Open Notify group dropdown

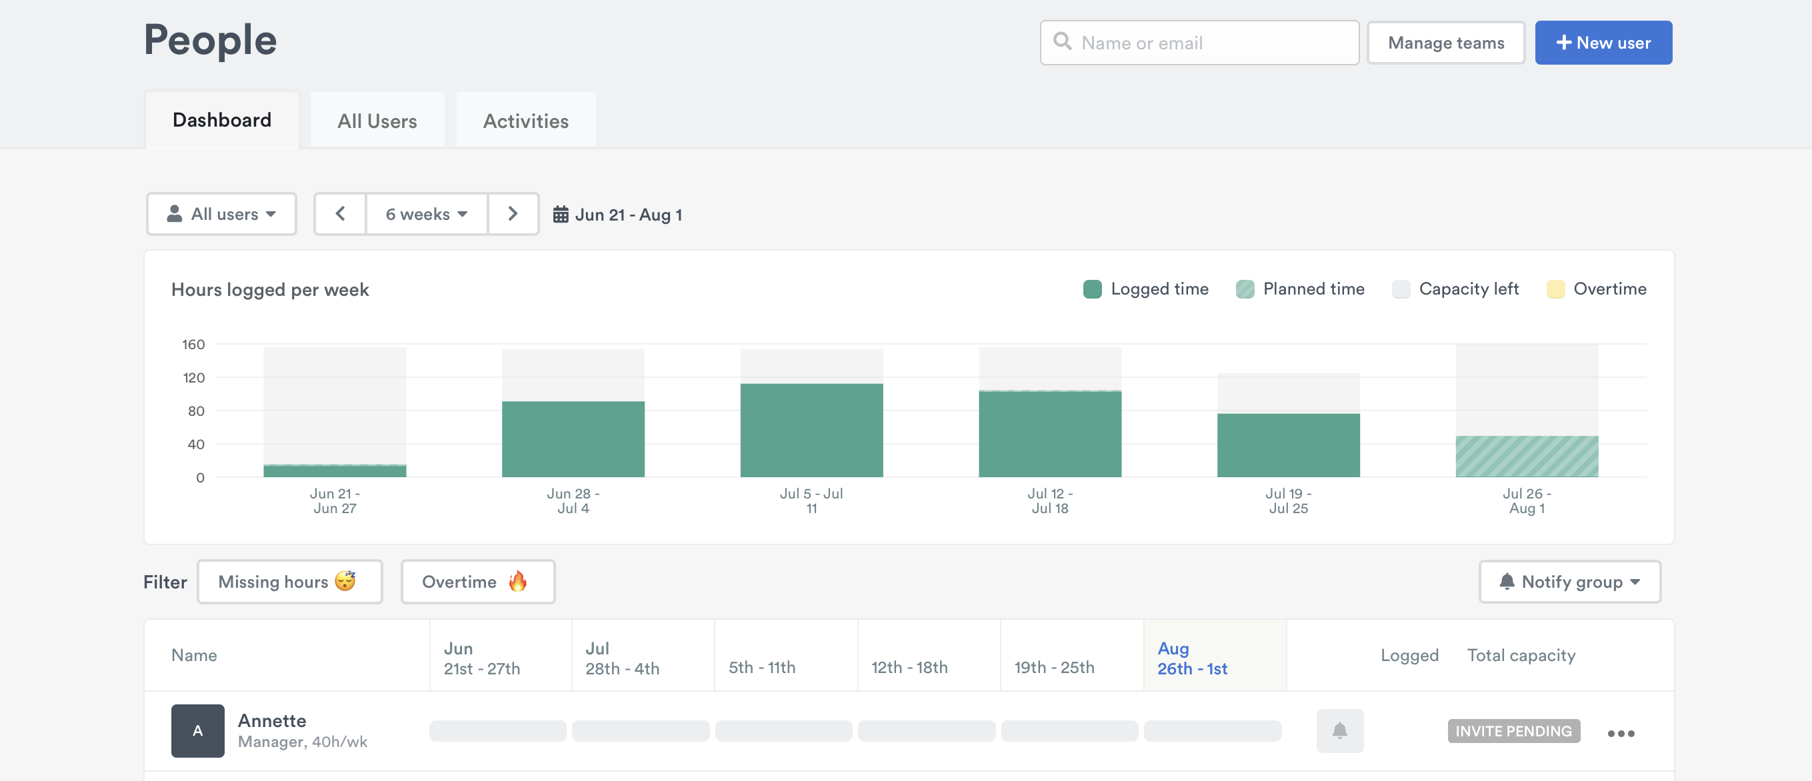(x=1569, y=581)
